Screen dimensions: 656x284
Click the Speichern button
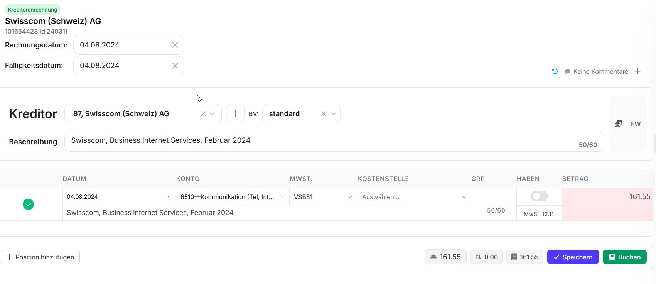coord(573,257)
